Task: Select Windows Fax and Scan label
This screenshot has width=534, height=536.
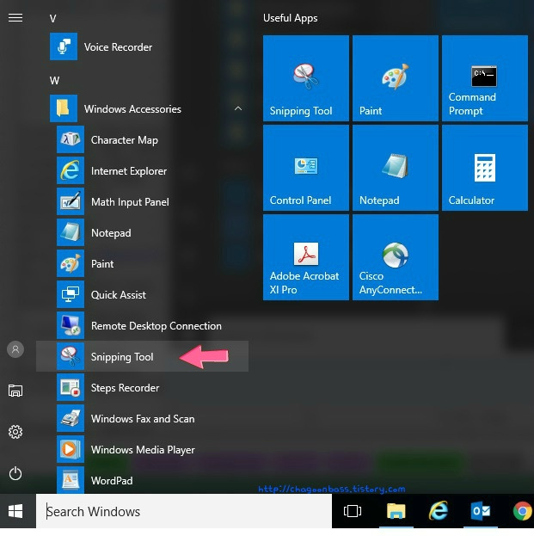Action: [x=143, y=419]
